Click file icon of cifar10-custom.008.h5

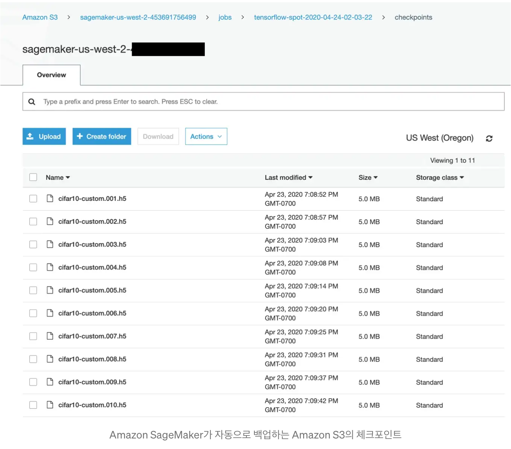(x=50, y=359)
